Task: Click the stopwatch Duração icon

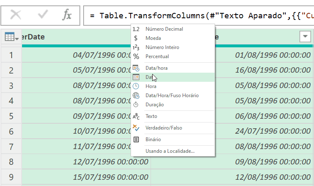Action: [136, 104]
